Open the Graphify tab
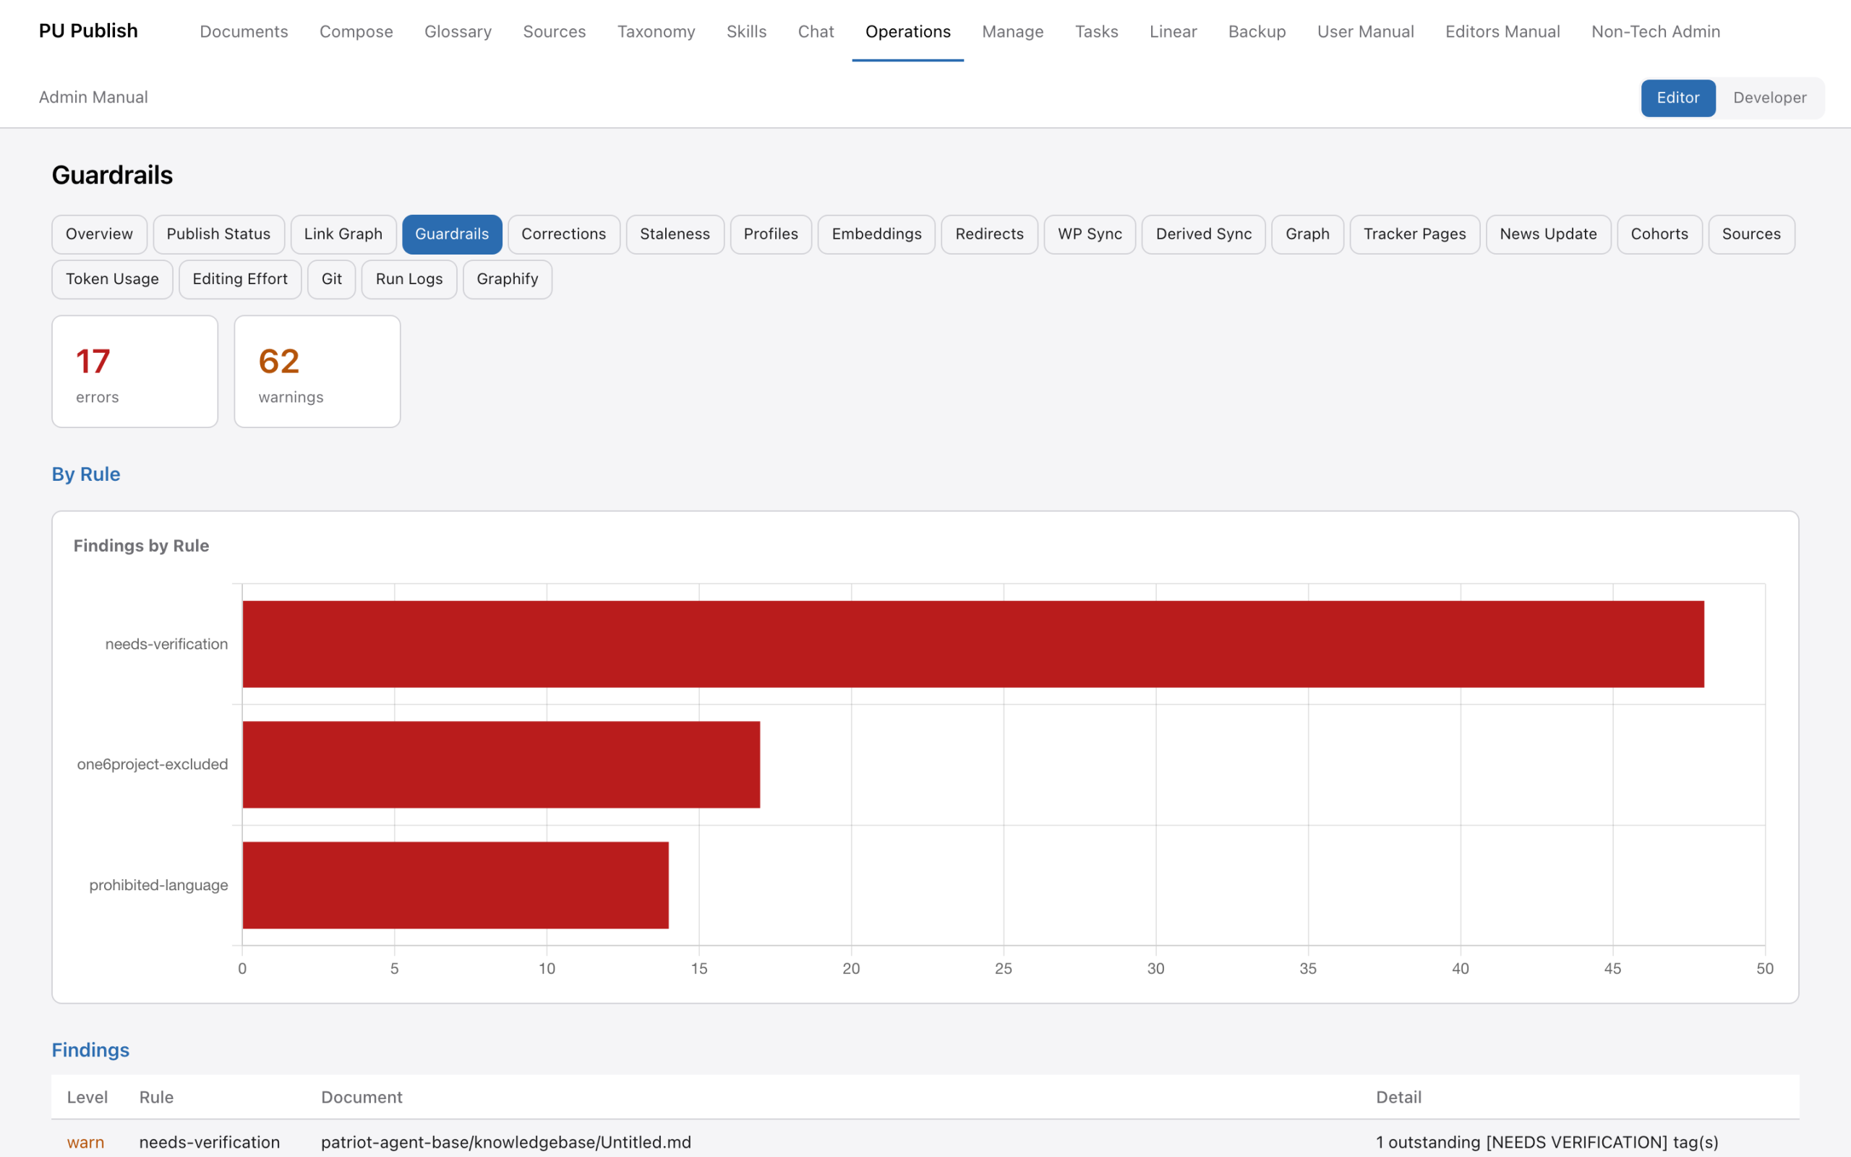The width and height of the screenshot is (1851, 1157). pos(508,279)
